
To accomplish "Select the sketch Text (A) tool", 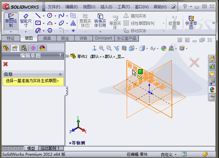I will click(73, 23).
